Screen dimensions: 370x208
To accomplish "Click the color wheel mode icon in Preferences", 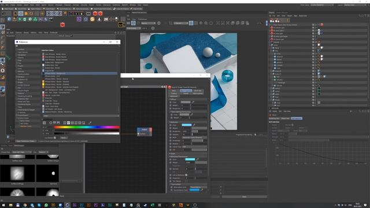I will point(50,122).
